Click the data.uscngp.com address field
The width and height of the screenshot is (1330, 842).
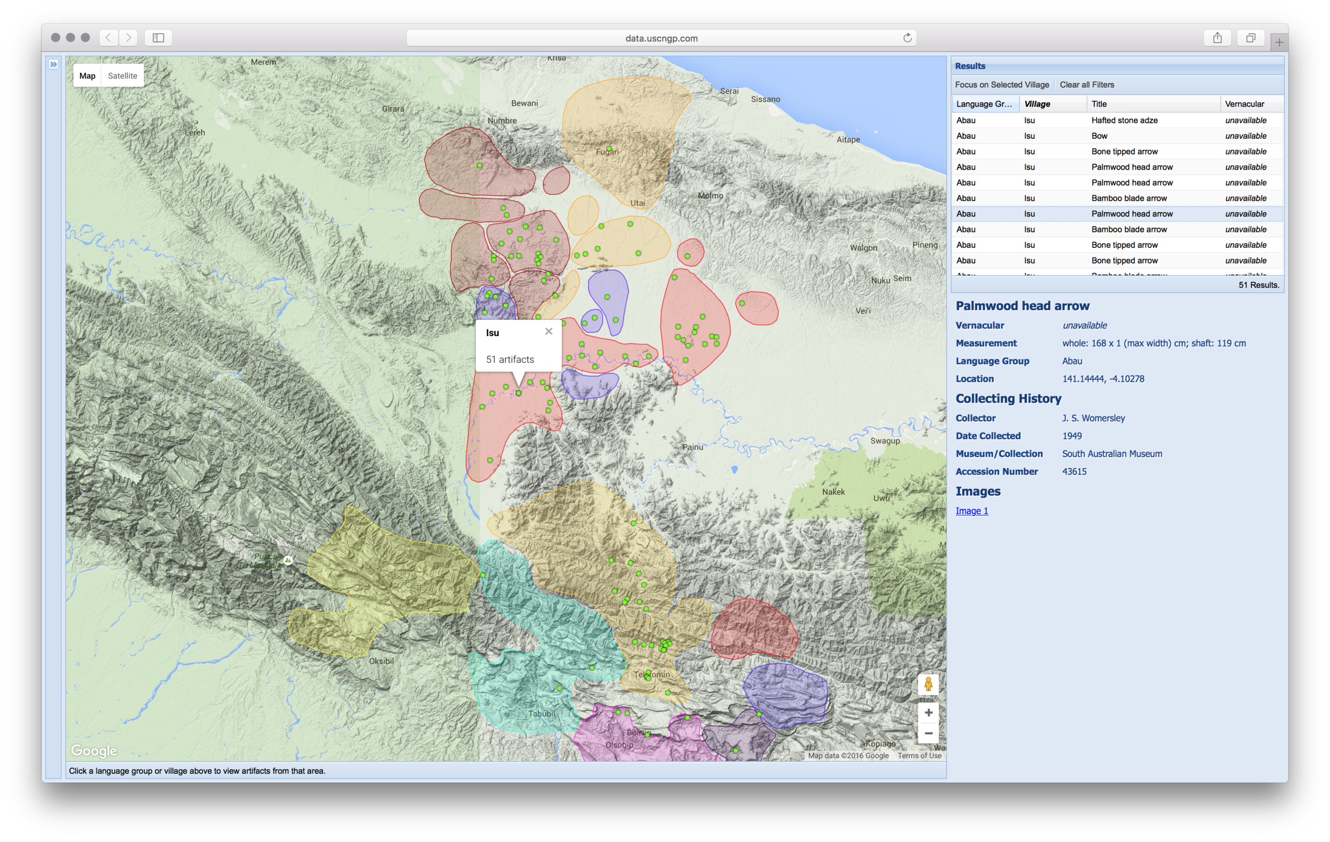(661, 38)
